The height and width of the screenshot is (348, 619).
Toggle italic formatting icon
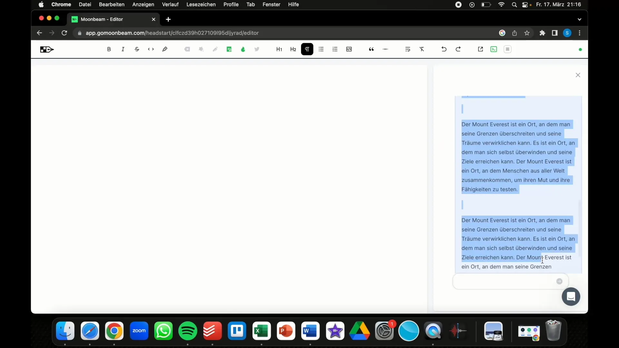point(123,49)
